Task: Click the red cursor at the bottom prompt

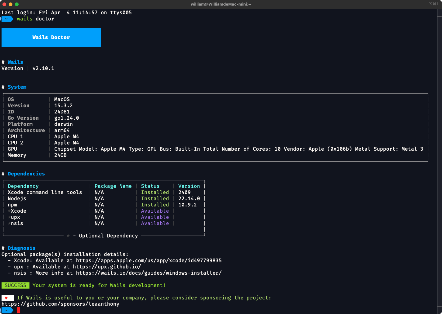Action: point(19,310)
